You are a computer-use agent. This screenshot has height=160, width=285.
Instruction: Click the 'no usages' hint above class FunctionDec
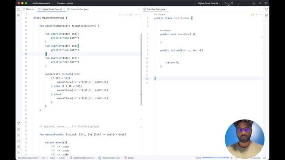coord(159,14)
